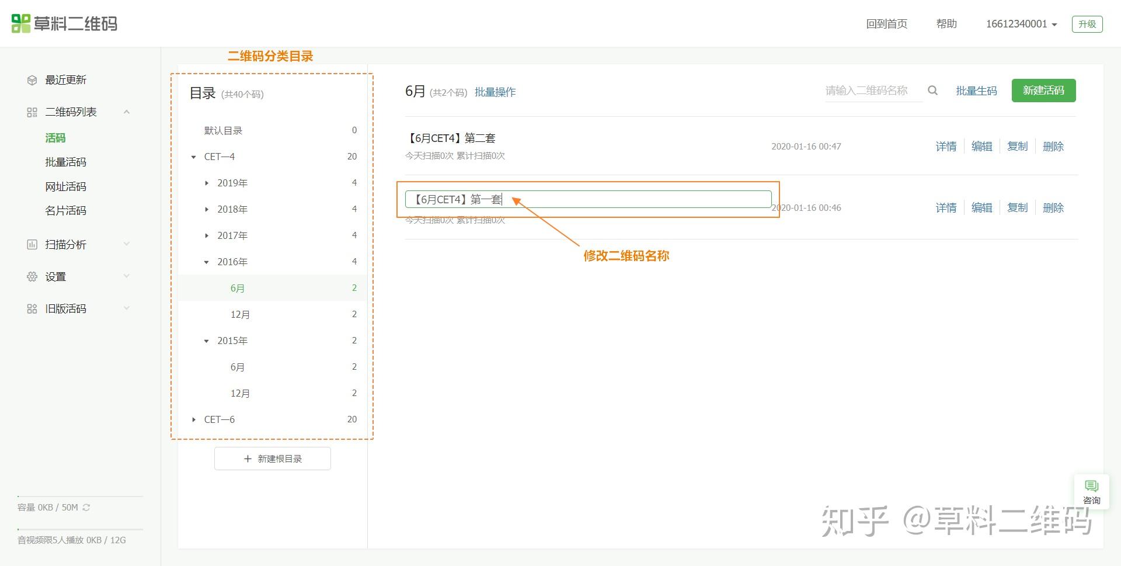Collapse the 2016年 folder arrow

207,262
